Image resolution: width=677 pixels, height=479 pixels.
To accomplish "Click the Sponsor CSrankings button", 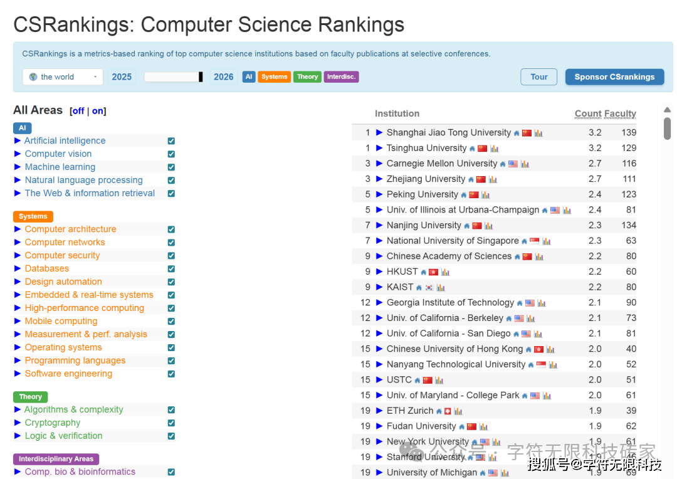I will (x=614, y=77).
